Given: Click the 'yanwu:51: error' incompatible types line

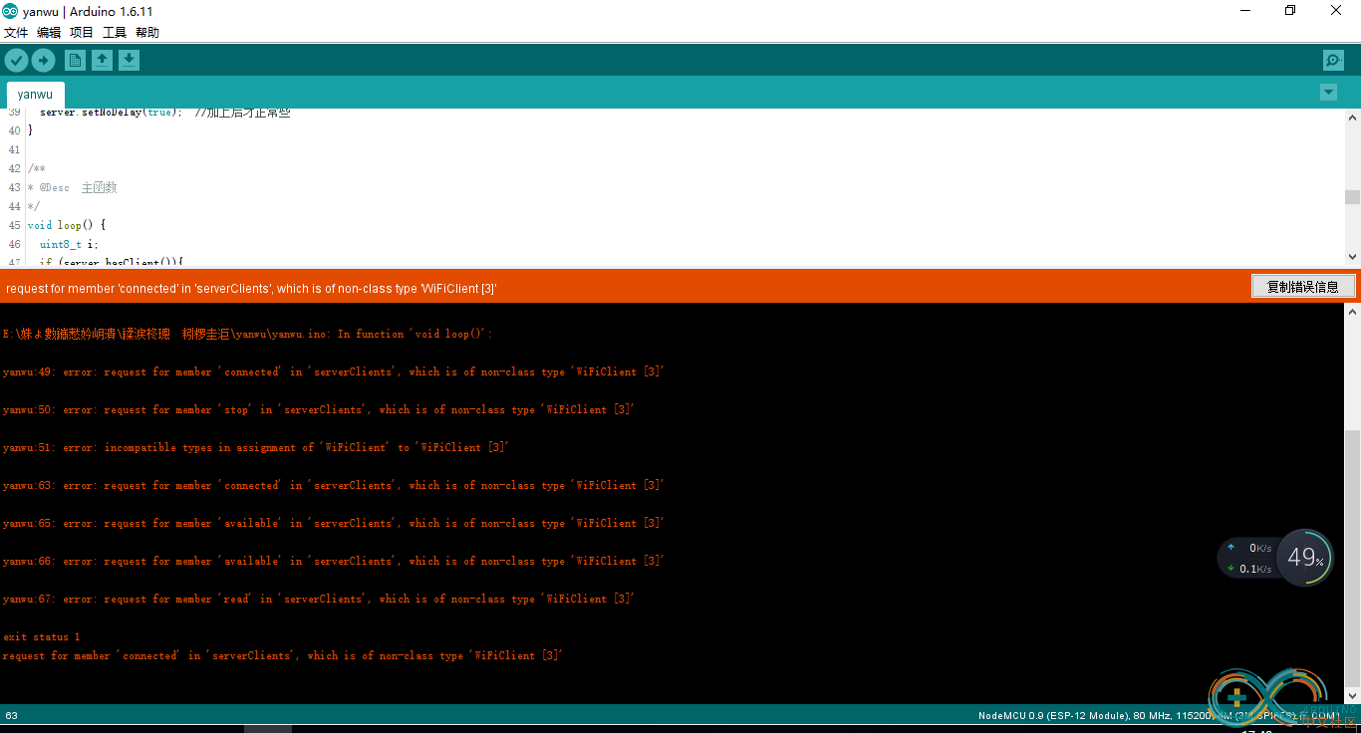Looking at the screenshot, I should point(255,448).
